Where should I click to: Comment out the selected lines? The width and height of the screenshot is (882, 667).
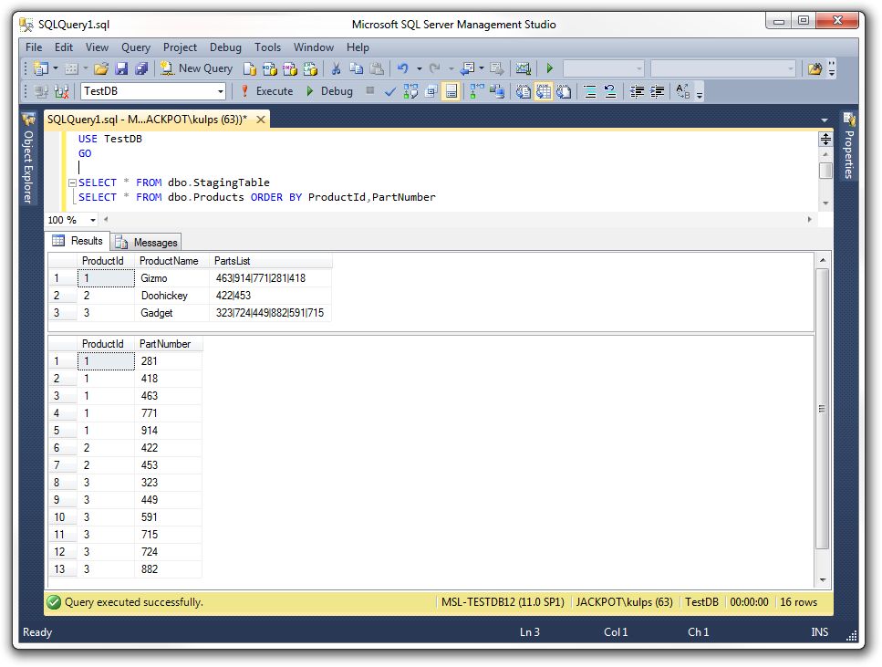pyautogui.click(x=590, y=91)
